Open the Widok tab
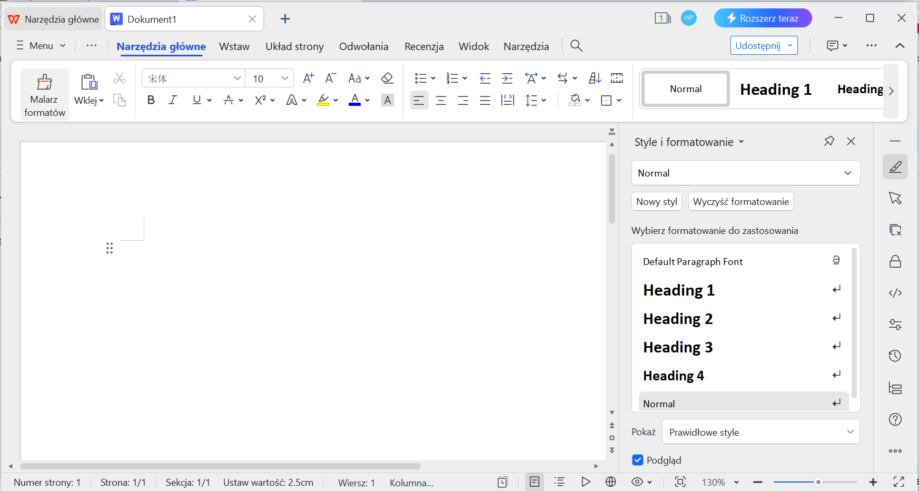Screen dimensions: 919x491 (x=474, y=46)
